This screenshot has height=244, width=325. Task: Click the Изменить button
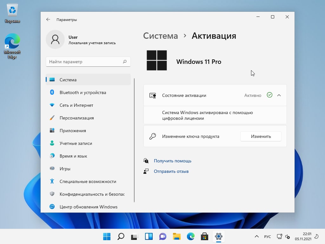tap(261, 136)
